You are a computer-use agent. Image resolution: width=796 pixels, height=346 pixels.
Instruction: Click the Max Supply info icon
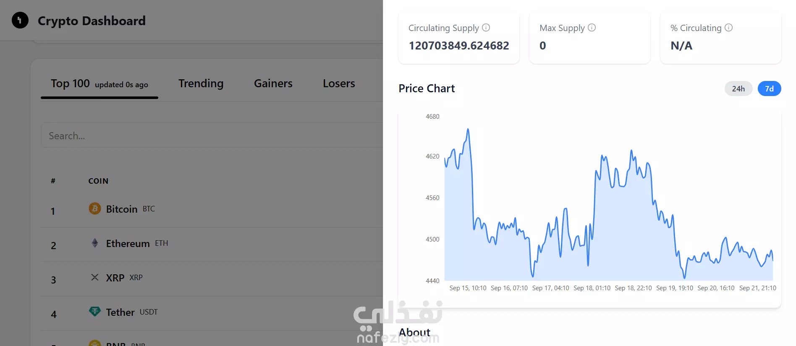[592, 28]
